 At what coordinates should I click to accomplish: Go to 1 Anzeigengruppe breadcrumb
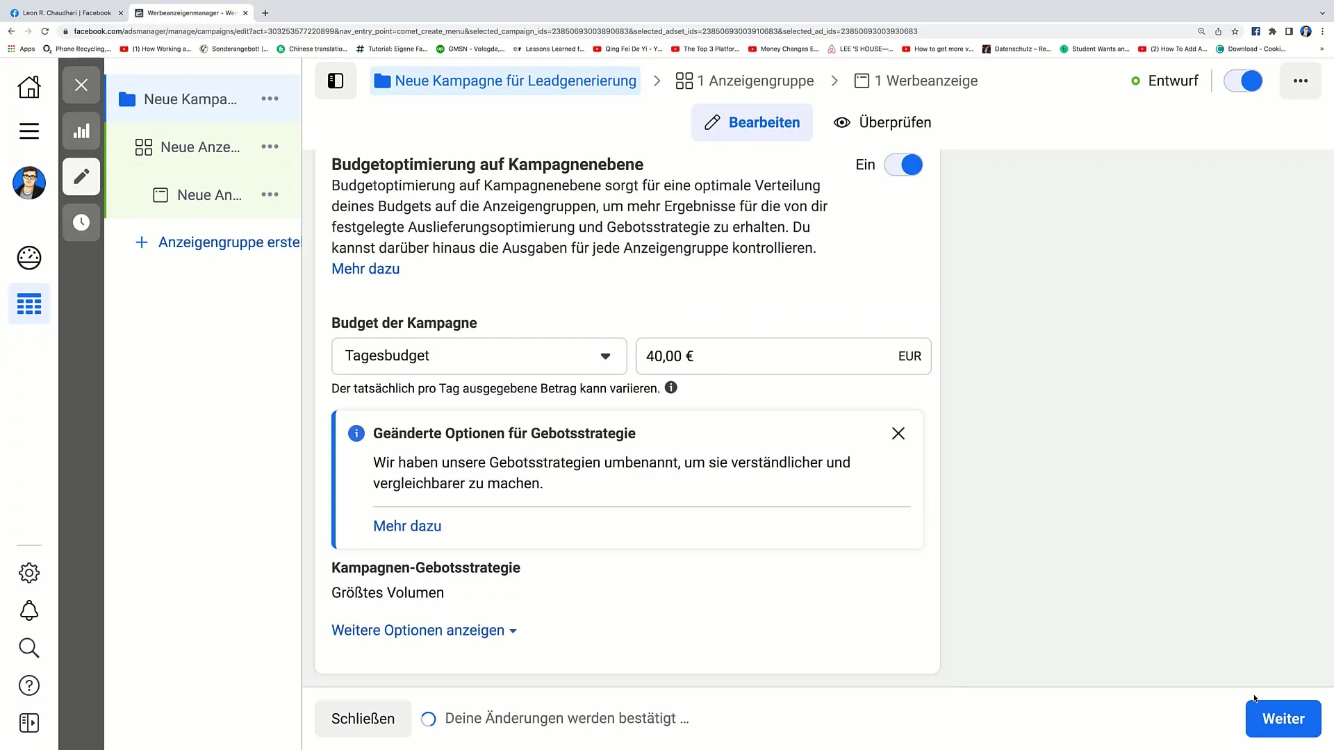pos(744,81)
